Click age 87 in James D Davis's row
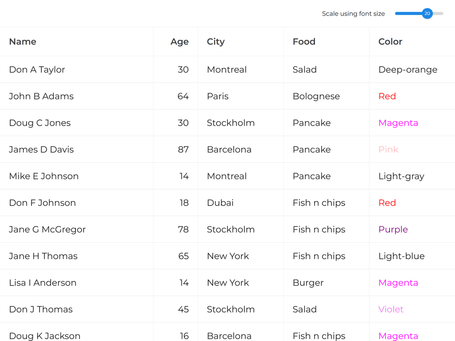Viewport: 455px width, 341px height. tap(183, 150)
